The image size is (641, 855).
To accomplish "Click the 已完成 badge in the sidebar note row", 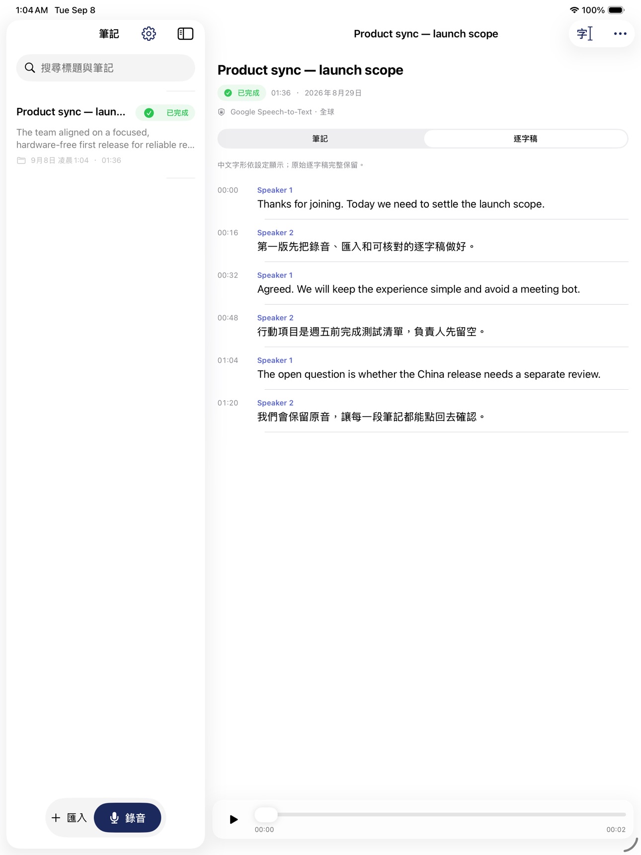I will tap(165, 113).
